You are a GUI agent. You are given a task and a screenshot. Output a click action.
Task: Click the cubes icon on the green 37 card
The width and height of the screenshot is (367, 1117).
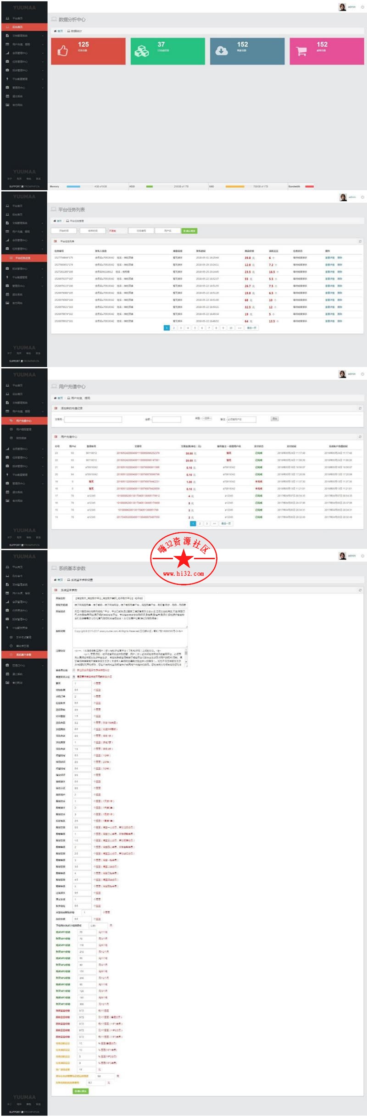pyautogui.click(x=141, y=51)
